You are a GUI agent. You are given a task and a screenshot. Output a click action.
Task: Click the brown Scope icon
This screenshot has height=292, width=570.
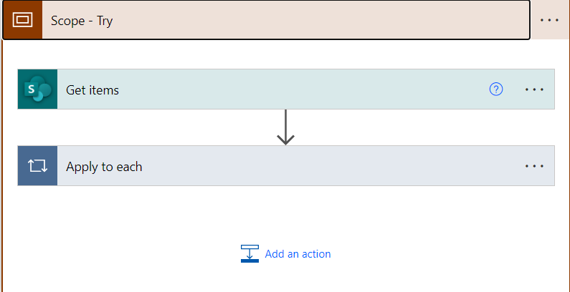(x=22, y=20)
